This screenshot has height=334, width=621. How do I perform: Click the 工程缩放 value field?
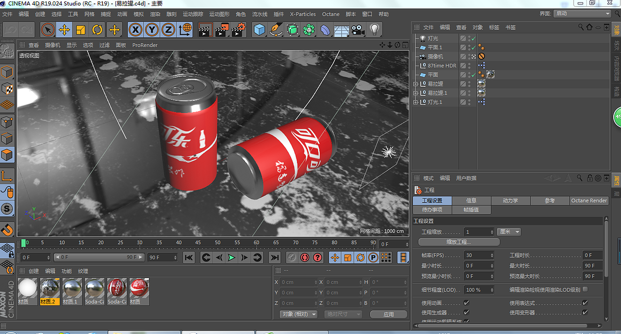pos(479,232)
